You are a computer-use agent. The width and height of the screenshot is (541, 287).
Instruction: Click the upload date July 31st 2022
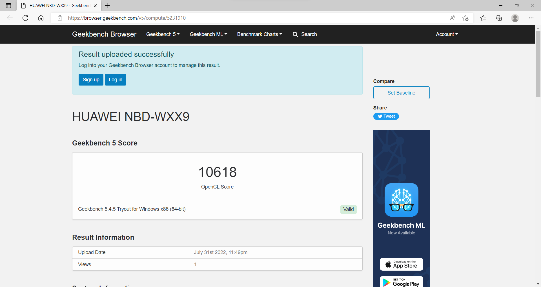coord(221,252)
